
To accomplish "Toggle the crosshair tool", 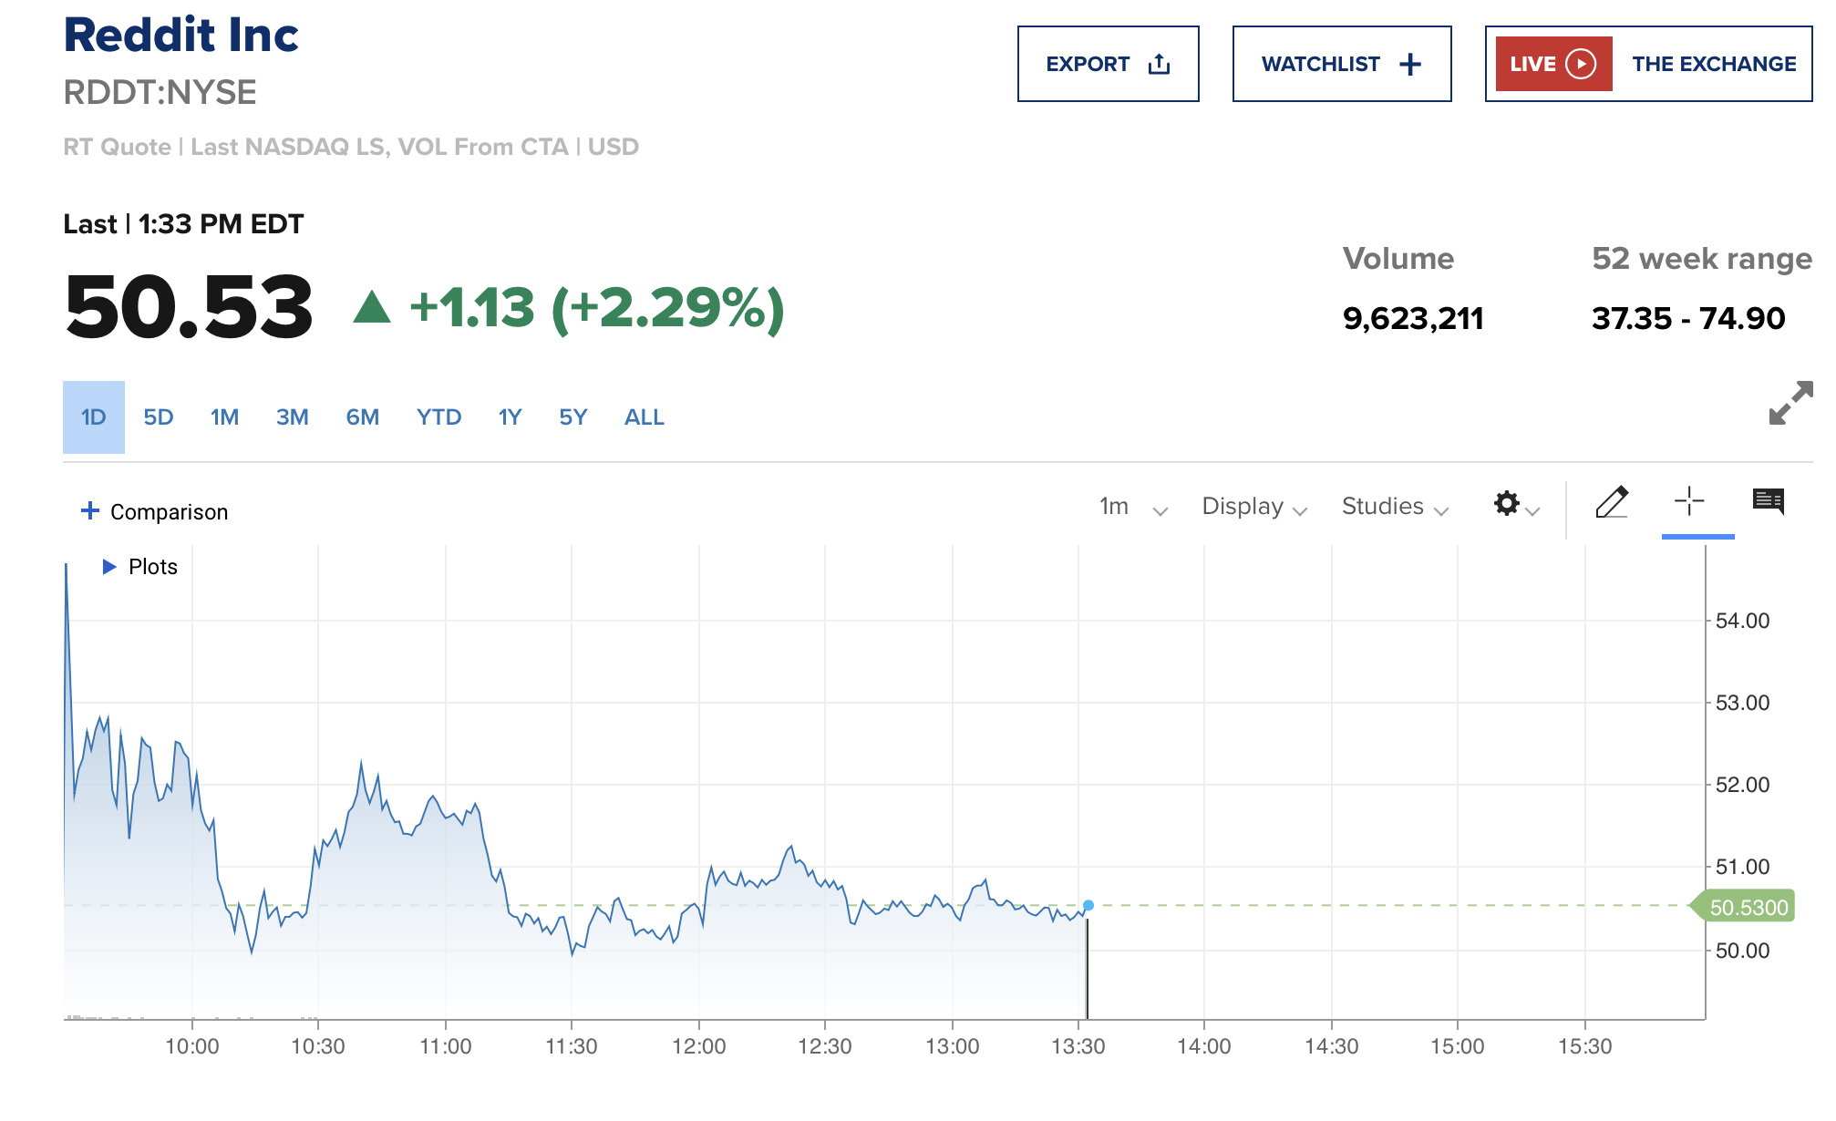I will pos(1689,501).
